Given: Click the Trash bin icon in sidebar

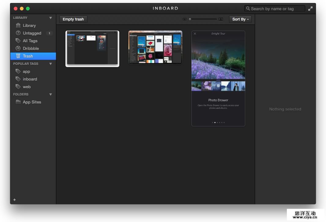Looking at the screenshot, I should tap(18, 56).
